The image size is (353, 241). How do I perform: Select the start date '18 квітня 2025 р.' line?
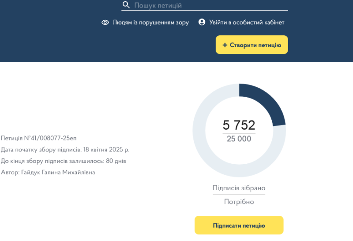coord(65,150)
